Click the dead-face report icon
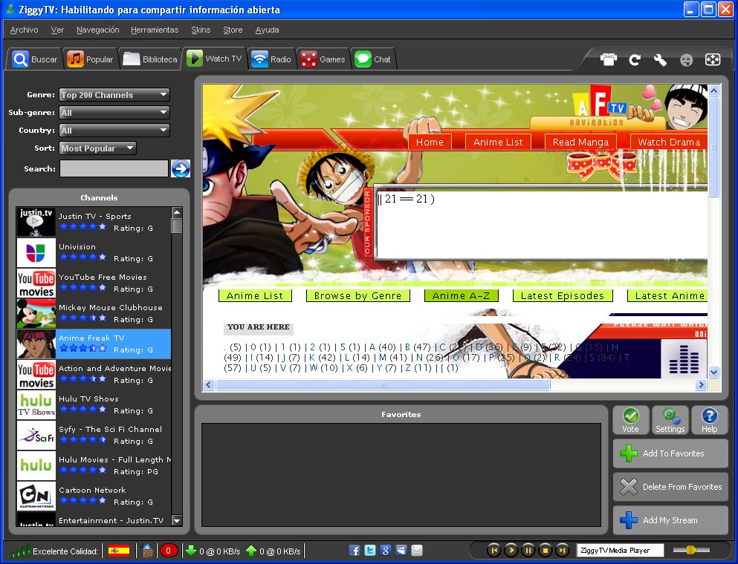The height and width of the screenshot is (564, 738). click(x=686, y=59)
